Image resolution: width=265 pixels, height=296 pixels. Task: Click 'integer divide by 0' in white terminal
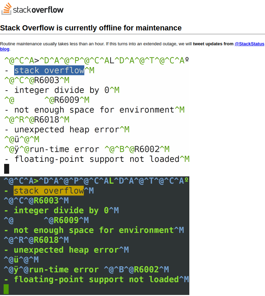(62, 90)
